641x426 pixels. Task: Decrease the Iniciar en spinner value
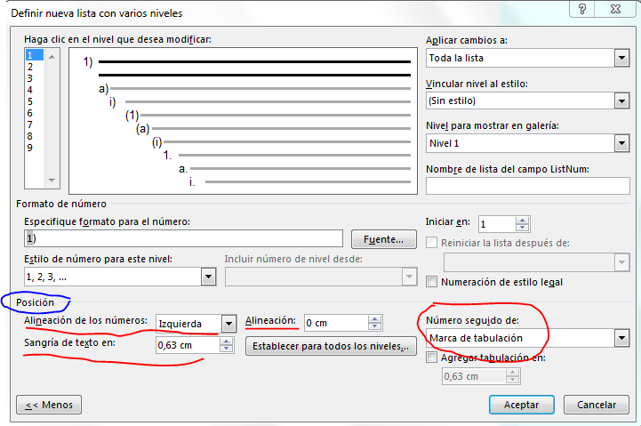tap(522, 228)
